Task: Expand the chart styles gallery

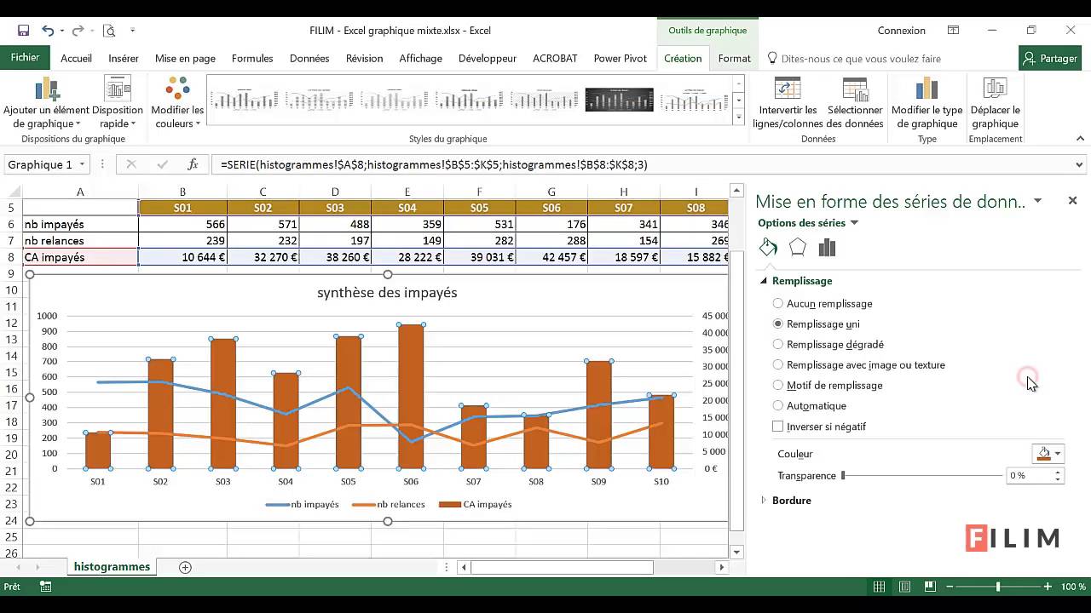Action: (x=739, y=117)
